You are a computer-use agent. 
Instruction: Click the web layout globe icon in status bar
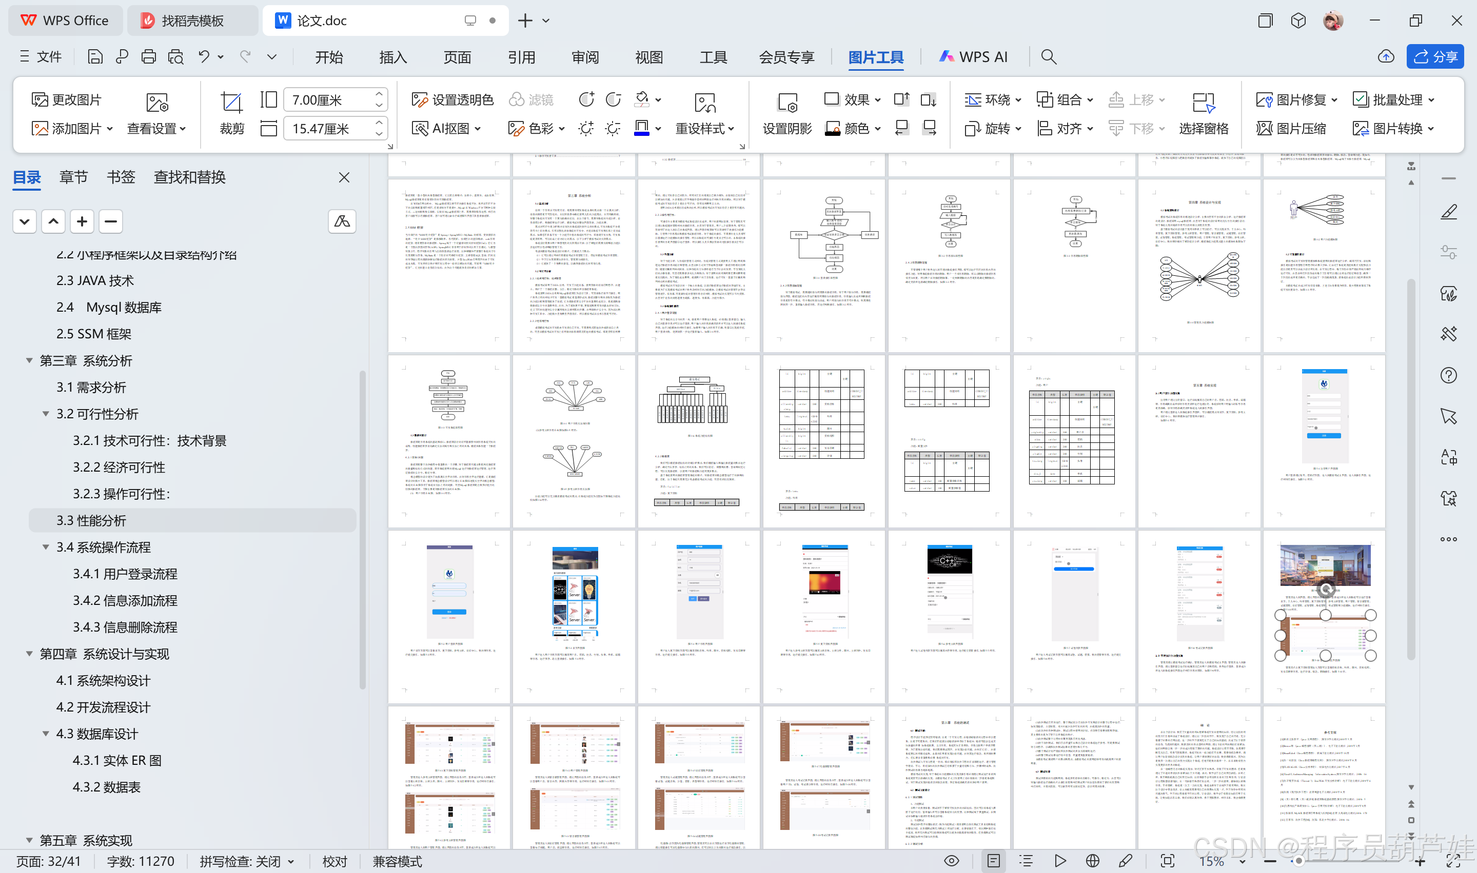click(1093, 861)
